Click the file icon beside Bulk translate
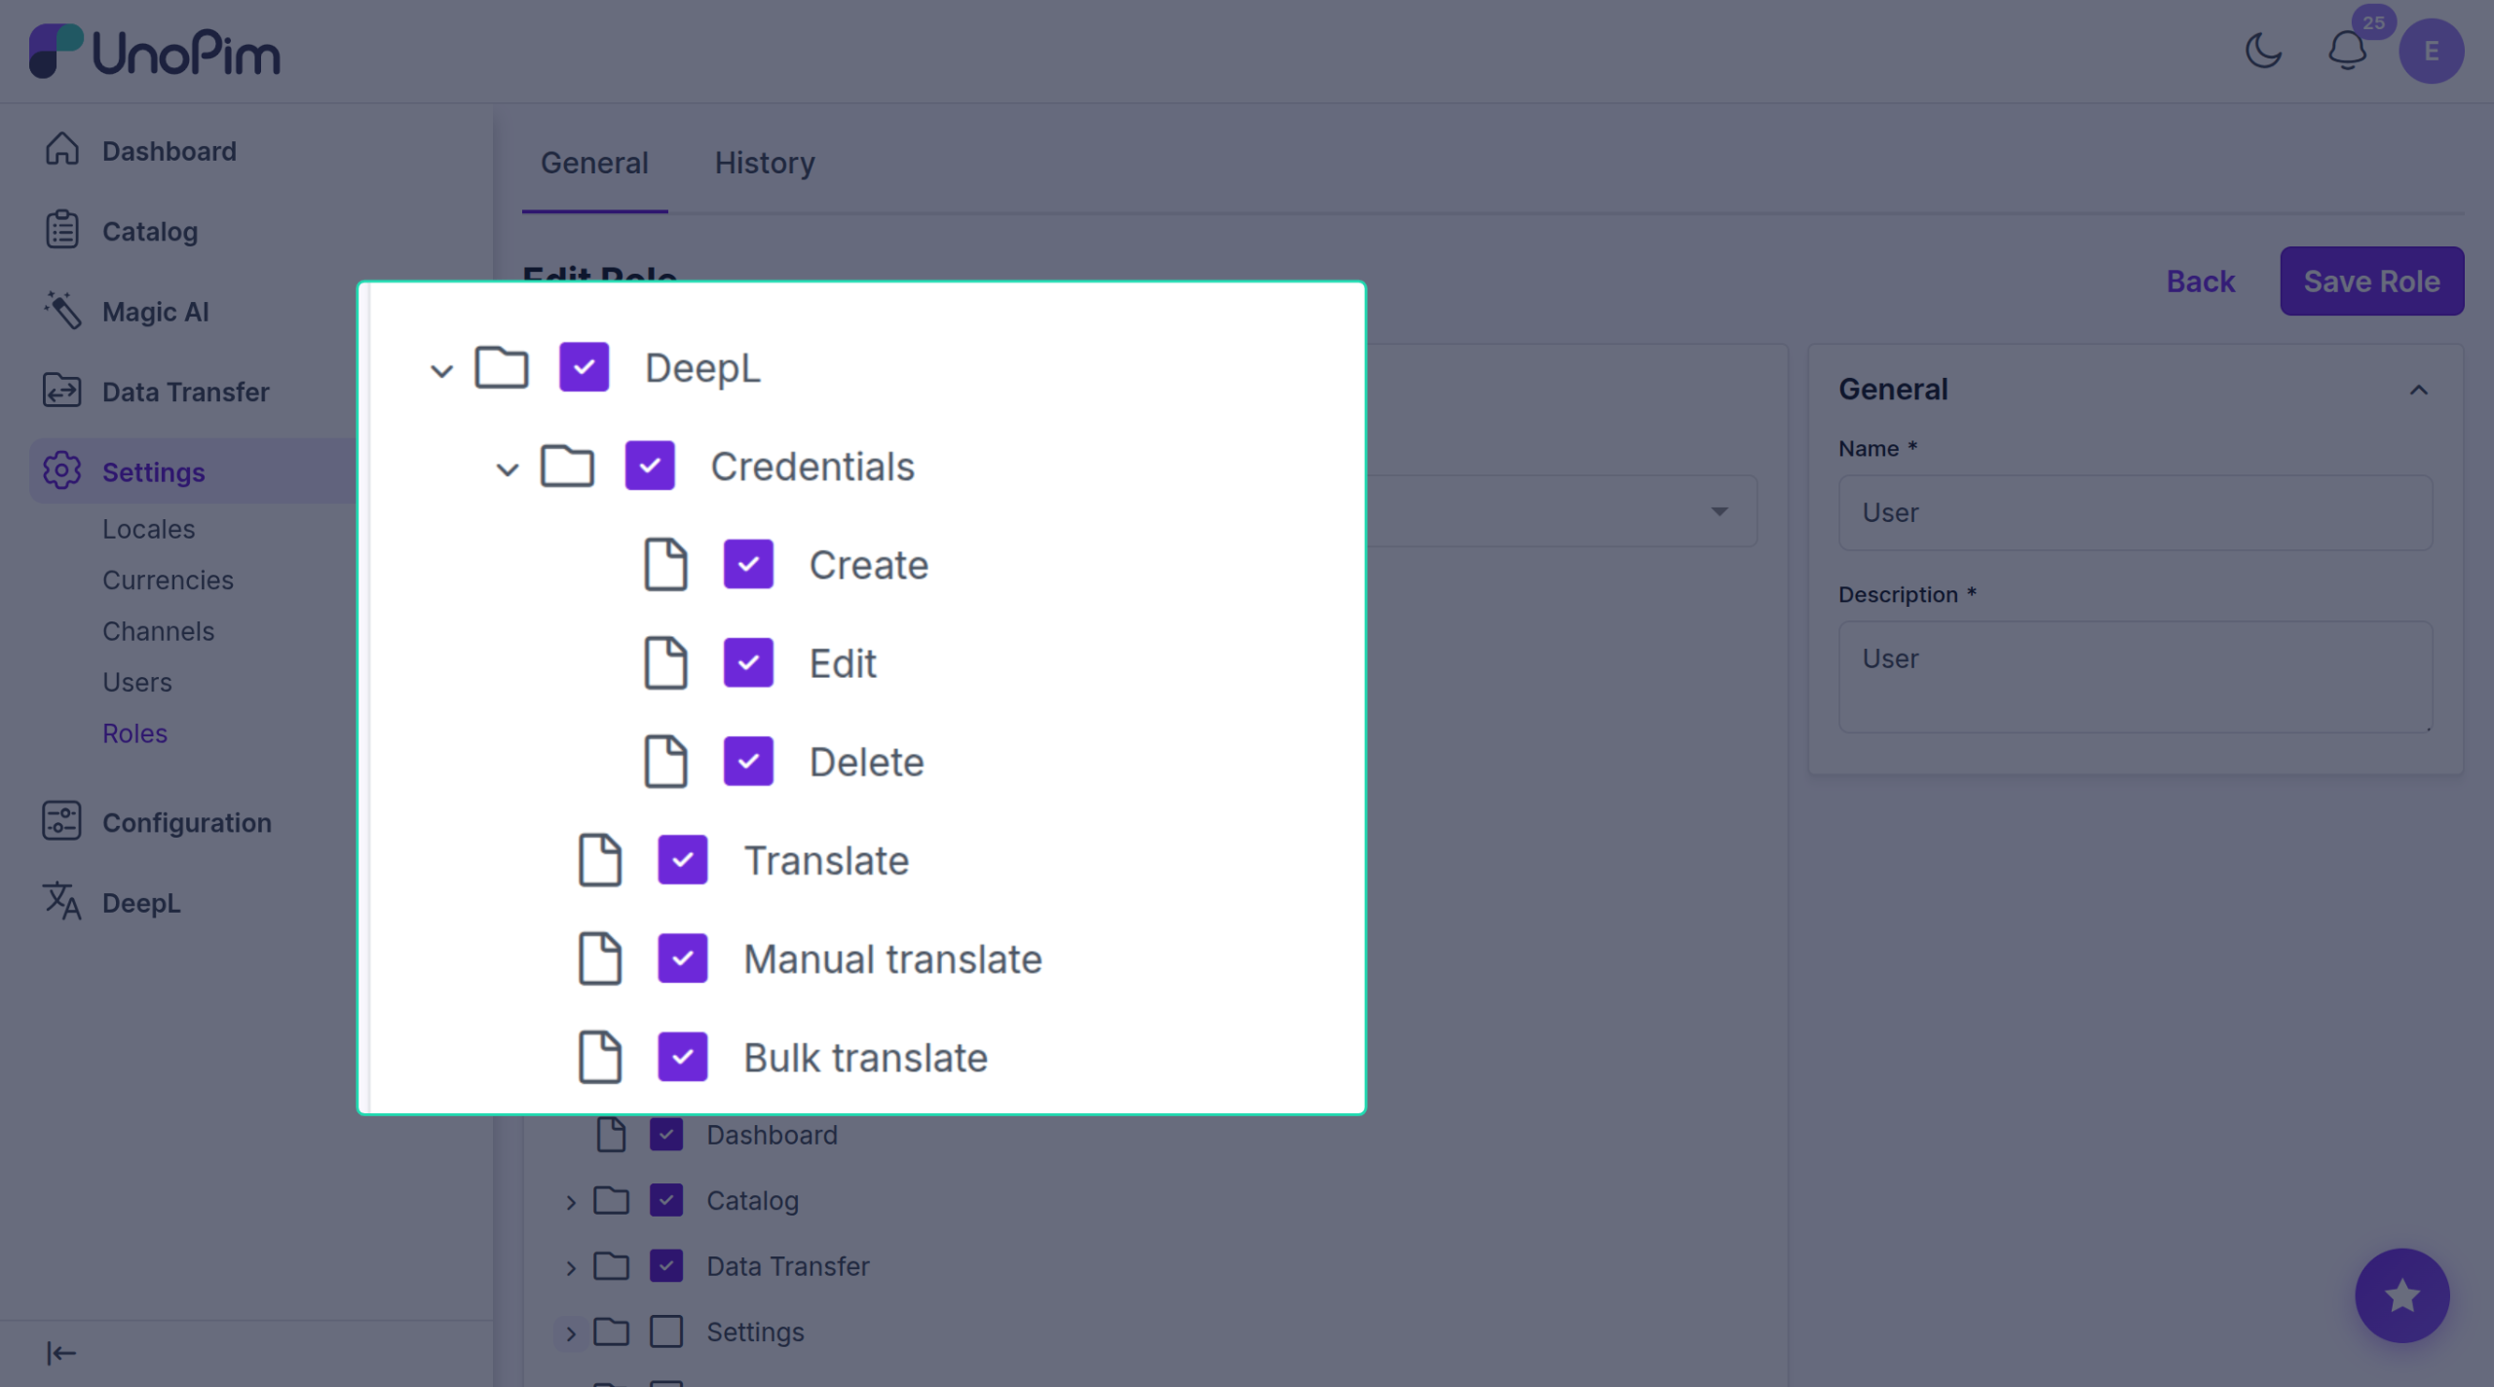This screenshot has width=2494, height=1387. click(600, 1056)
